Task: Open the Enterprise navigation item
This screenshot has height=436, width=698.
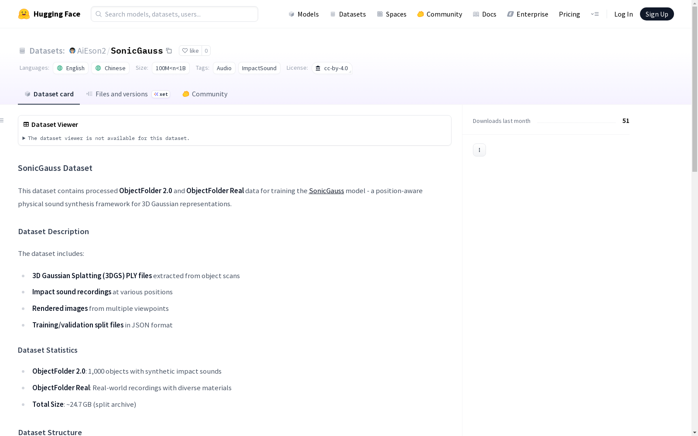Action: pos(528,14)
